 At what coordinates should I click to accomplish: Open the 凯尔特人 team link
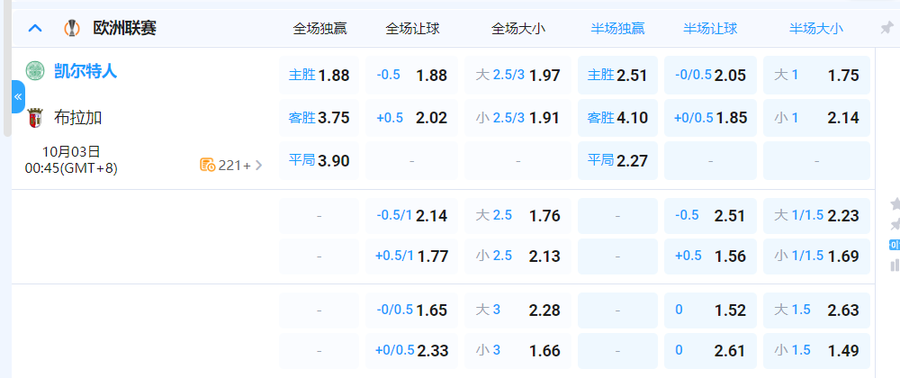coord(85,71)
